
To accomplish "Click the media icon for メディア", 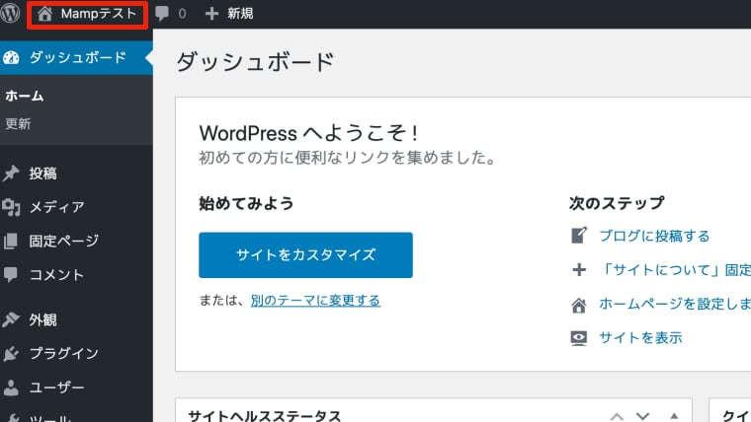I will coord(11,207).
